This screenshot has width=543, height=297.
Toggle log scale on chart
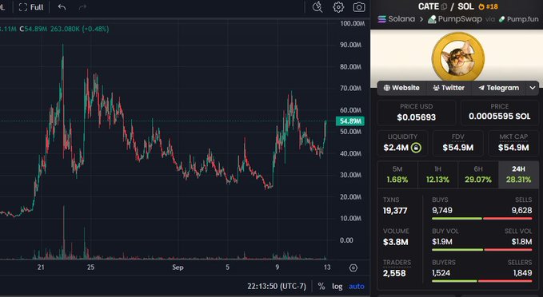coord(337,287)
